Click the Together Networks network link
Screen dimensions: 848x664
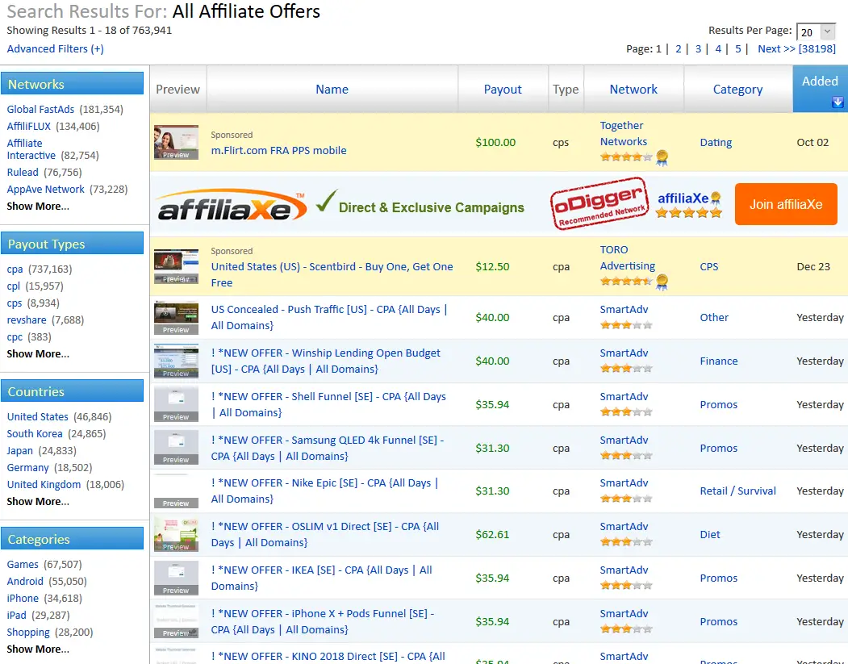click(x=624, y=134)
